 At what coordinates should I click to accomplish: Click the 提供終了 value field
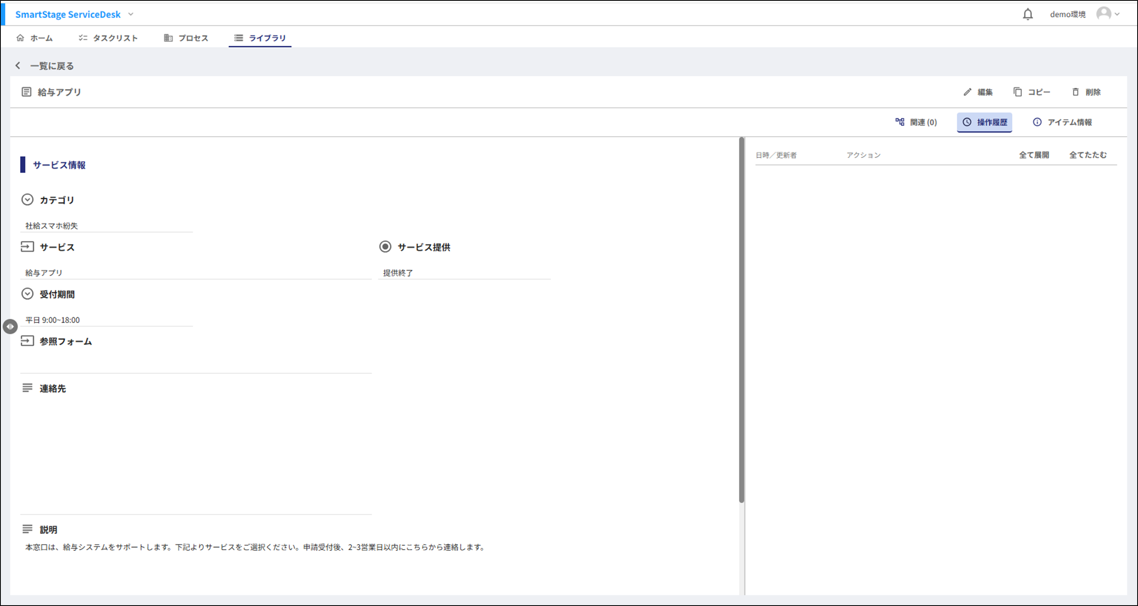pos(464,273)
